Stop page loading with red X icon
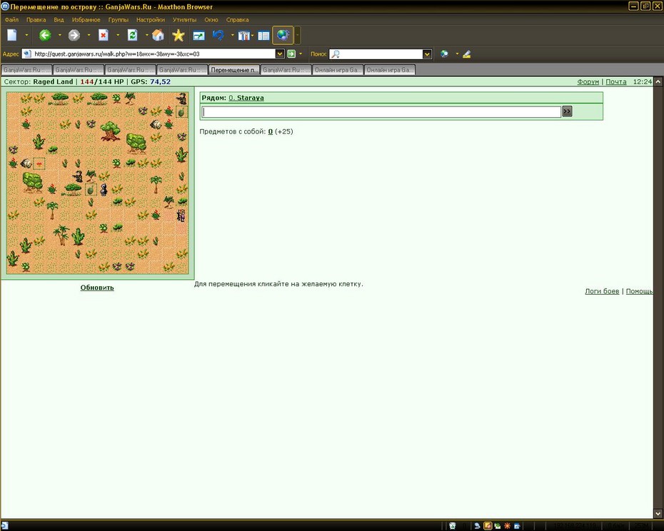Image resolution: width=664 pixels, height=531 pixels. pyautogui.click(x=104, y=35)
